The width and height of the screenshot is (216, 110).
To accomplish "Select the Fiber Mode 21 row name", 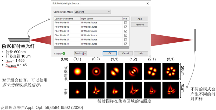I will pos(62,40).
